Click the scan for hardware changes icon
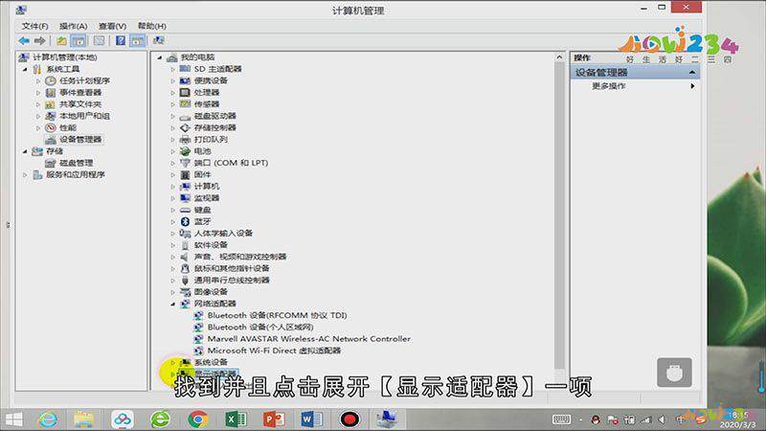The image size is (766, 431). click(x=159, y=40)
